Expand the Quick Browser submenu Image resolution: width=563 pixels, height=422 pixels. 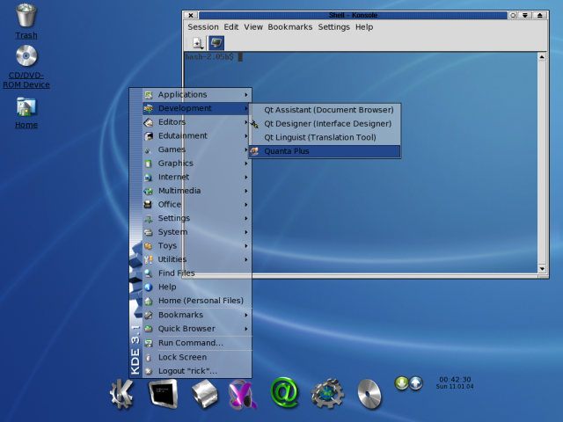(197, 329)
